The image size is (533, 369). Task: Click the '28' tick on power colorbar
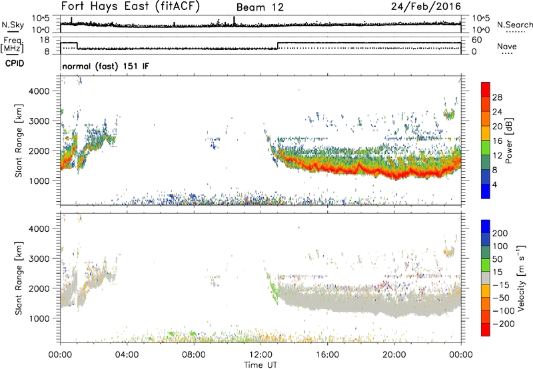click(x=497, y=97)
